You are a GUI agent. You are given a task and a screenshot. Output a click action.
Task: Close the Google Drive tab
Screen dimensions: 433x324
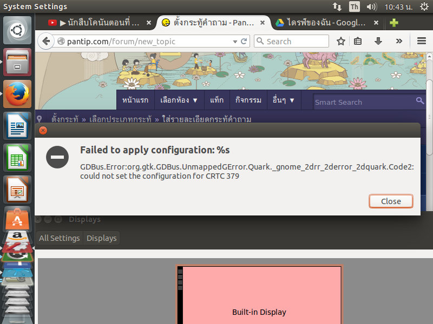click(x=376, y=23)
